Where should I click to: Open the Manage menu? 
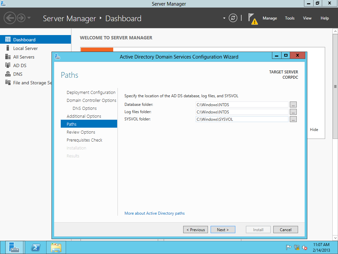pos(270,18)
